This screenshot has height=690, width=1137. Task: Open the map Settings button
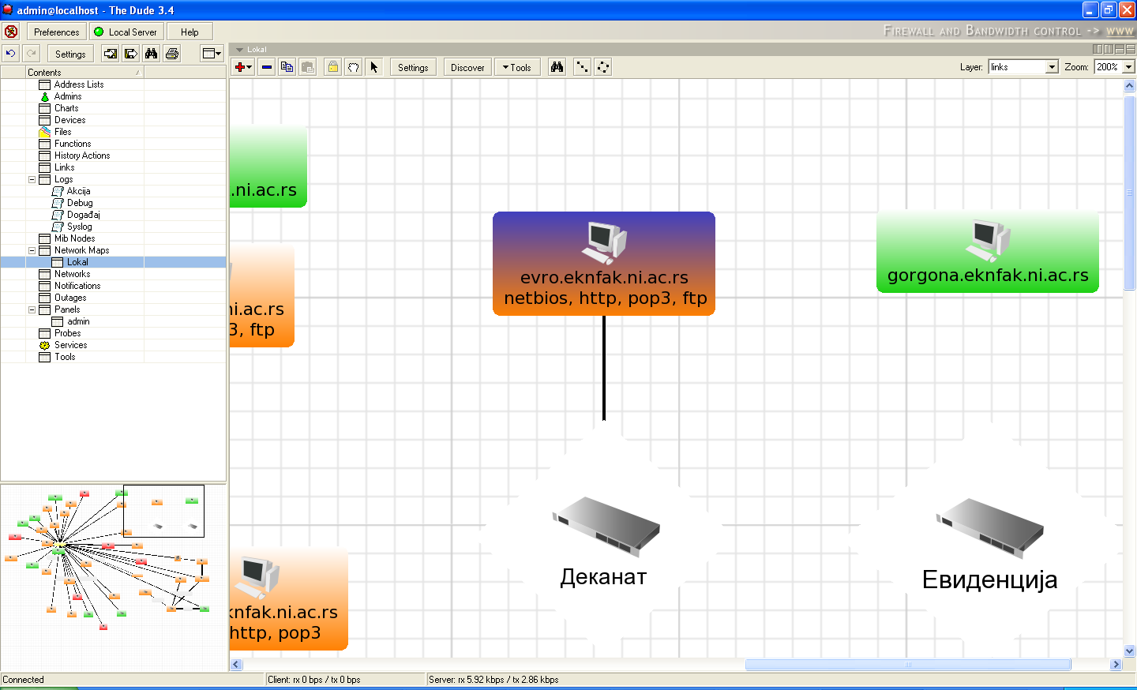tap(413, 67)
